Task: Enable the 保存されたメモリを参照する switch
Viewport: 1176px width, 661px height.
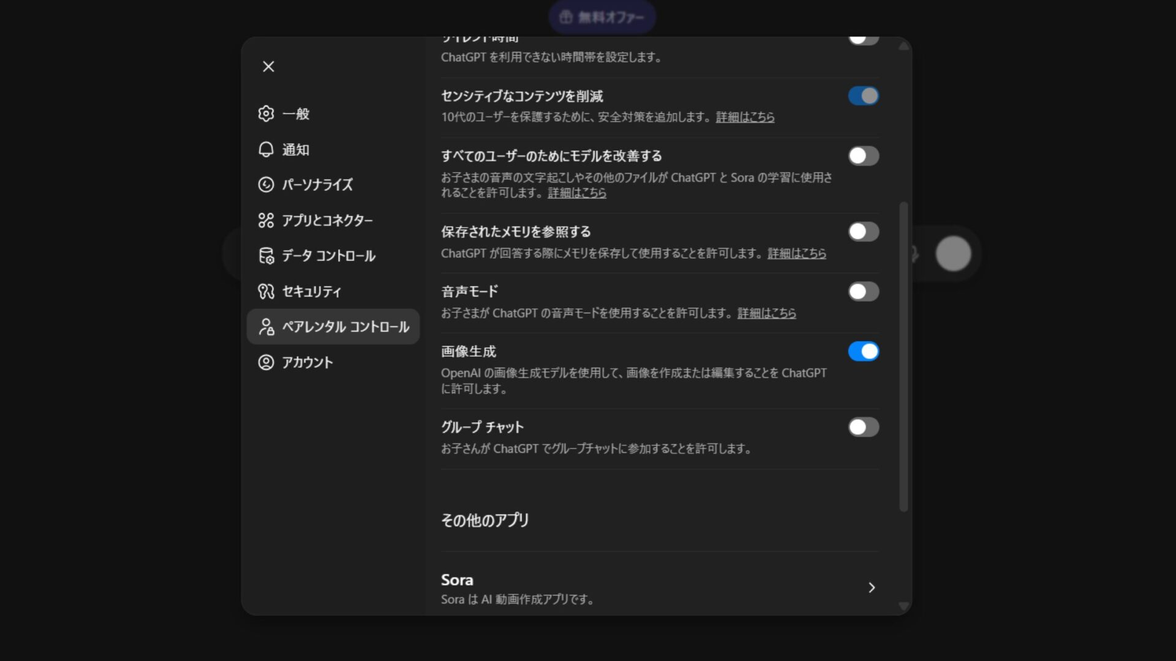Action: pyautogui.click(x=863, y=231)
